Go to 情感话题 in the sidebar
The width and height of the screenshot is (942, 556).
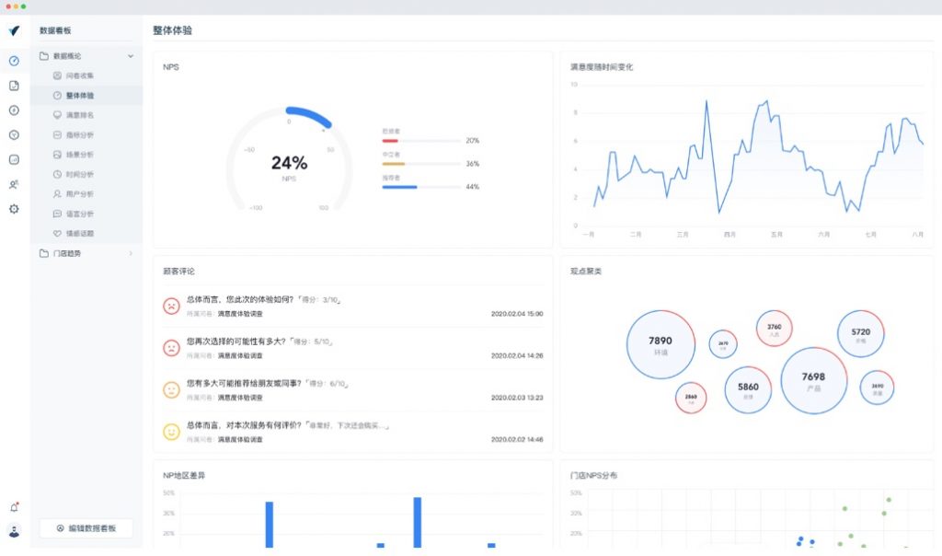point(79,234)
